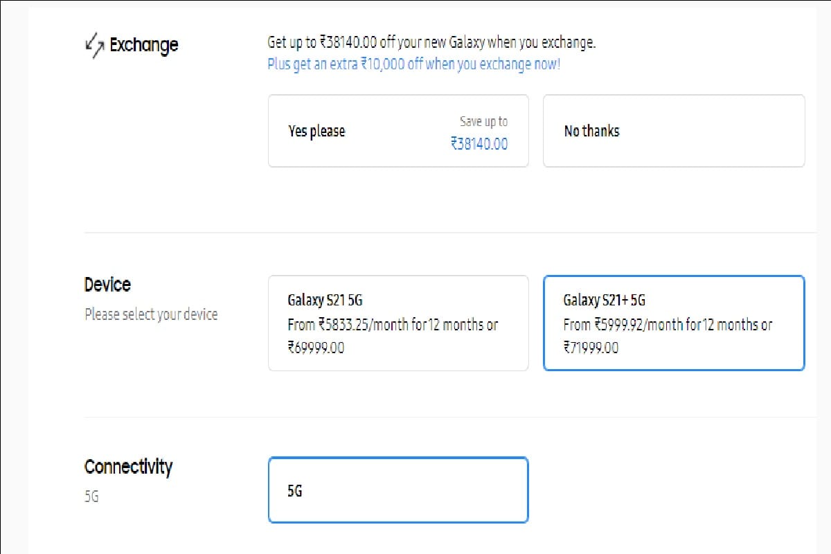Click the Galaxy S21+ 5G title text
The height and width of the screenshot is (554, 831).
(605, 301)
